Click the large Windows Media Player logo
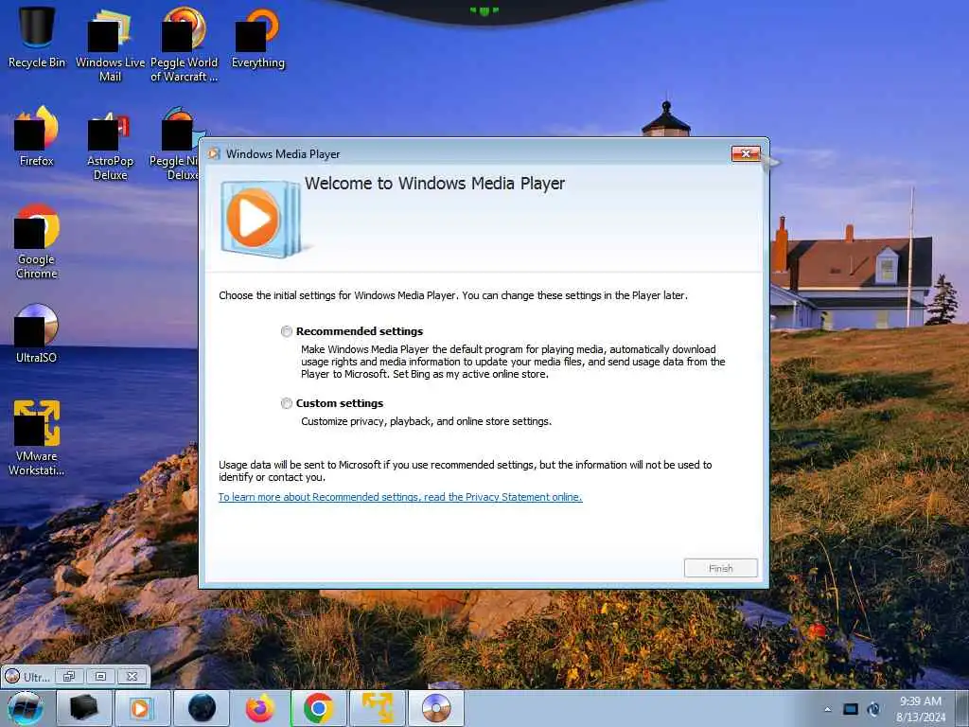 pos(261,219)
